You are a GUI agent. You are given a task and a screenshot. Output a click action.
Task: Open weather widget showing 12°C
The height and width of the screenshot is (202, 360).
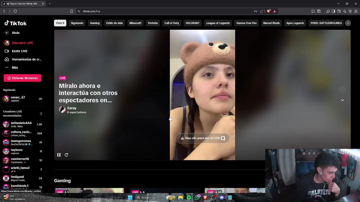click(14, 198)
